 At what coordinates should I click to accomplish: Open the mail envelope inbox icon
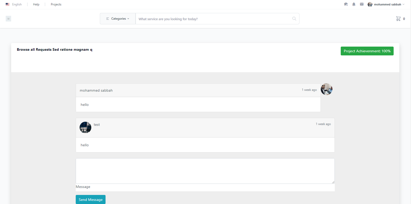point(361,4)
